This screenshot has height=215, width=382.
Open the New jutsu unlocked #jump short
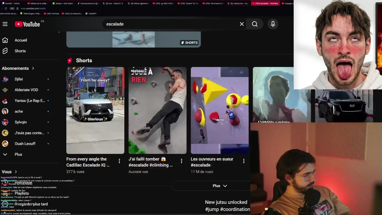227,206
